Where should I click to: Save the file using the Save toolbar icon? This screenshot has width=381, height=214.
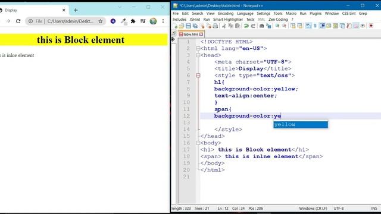[x=188, y=26]
